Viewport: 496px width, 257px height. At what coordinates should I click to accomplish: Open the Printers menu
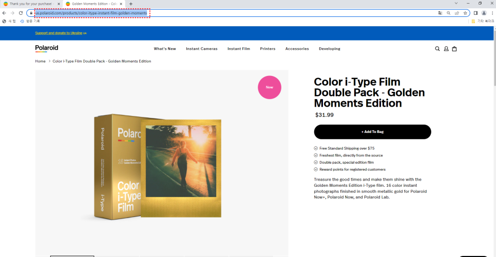click(268, 49)
